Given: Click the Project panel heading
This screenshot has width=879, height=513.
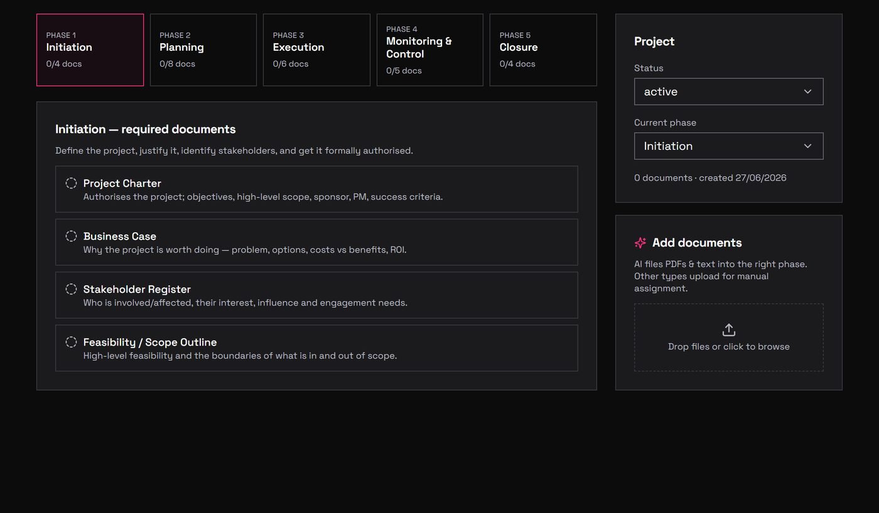Looking at the screenshot, I should point(654,41).
